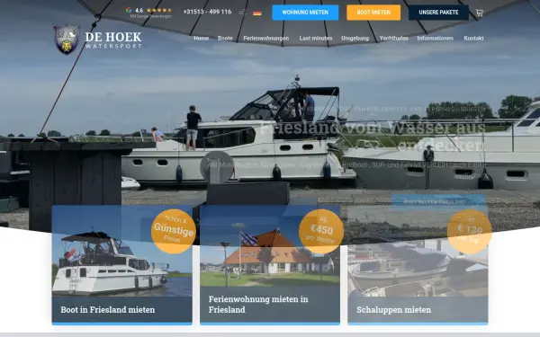Viewport: 540px width, 337px height.
Task: Open the Boote menu item
Action: click(225, 38)
